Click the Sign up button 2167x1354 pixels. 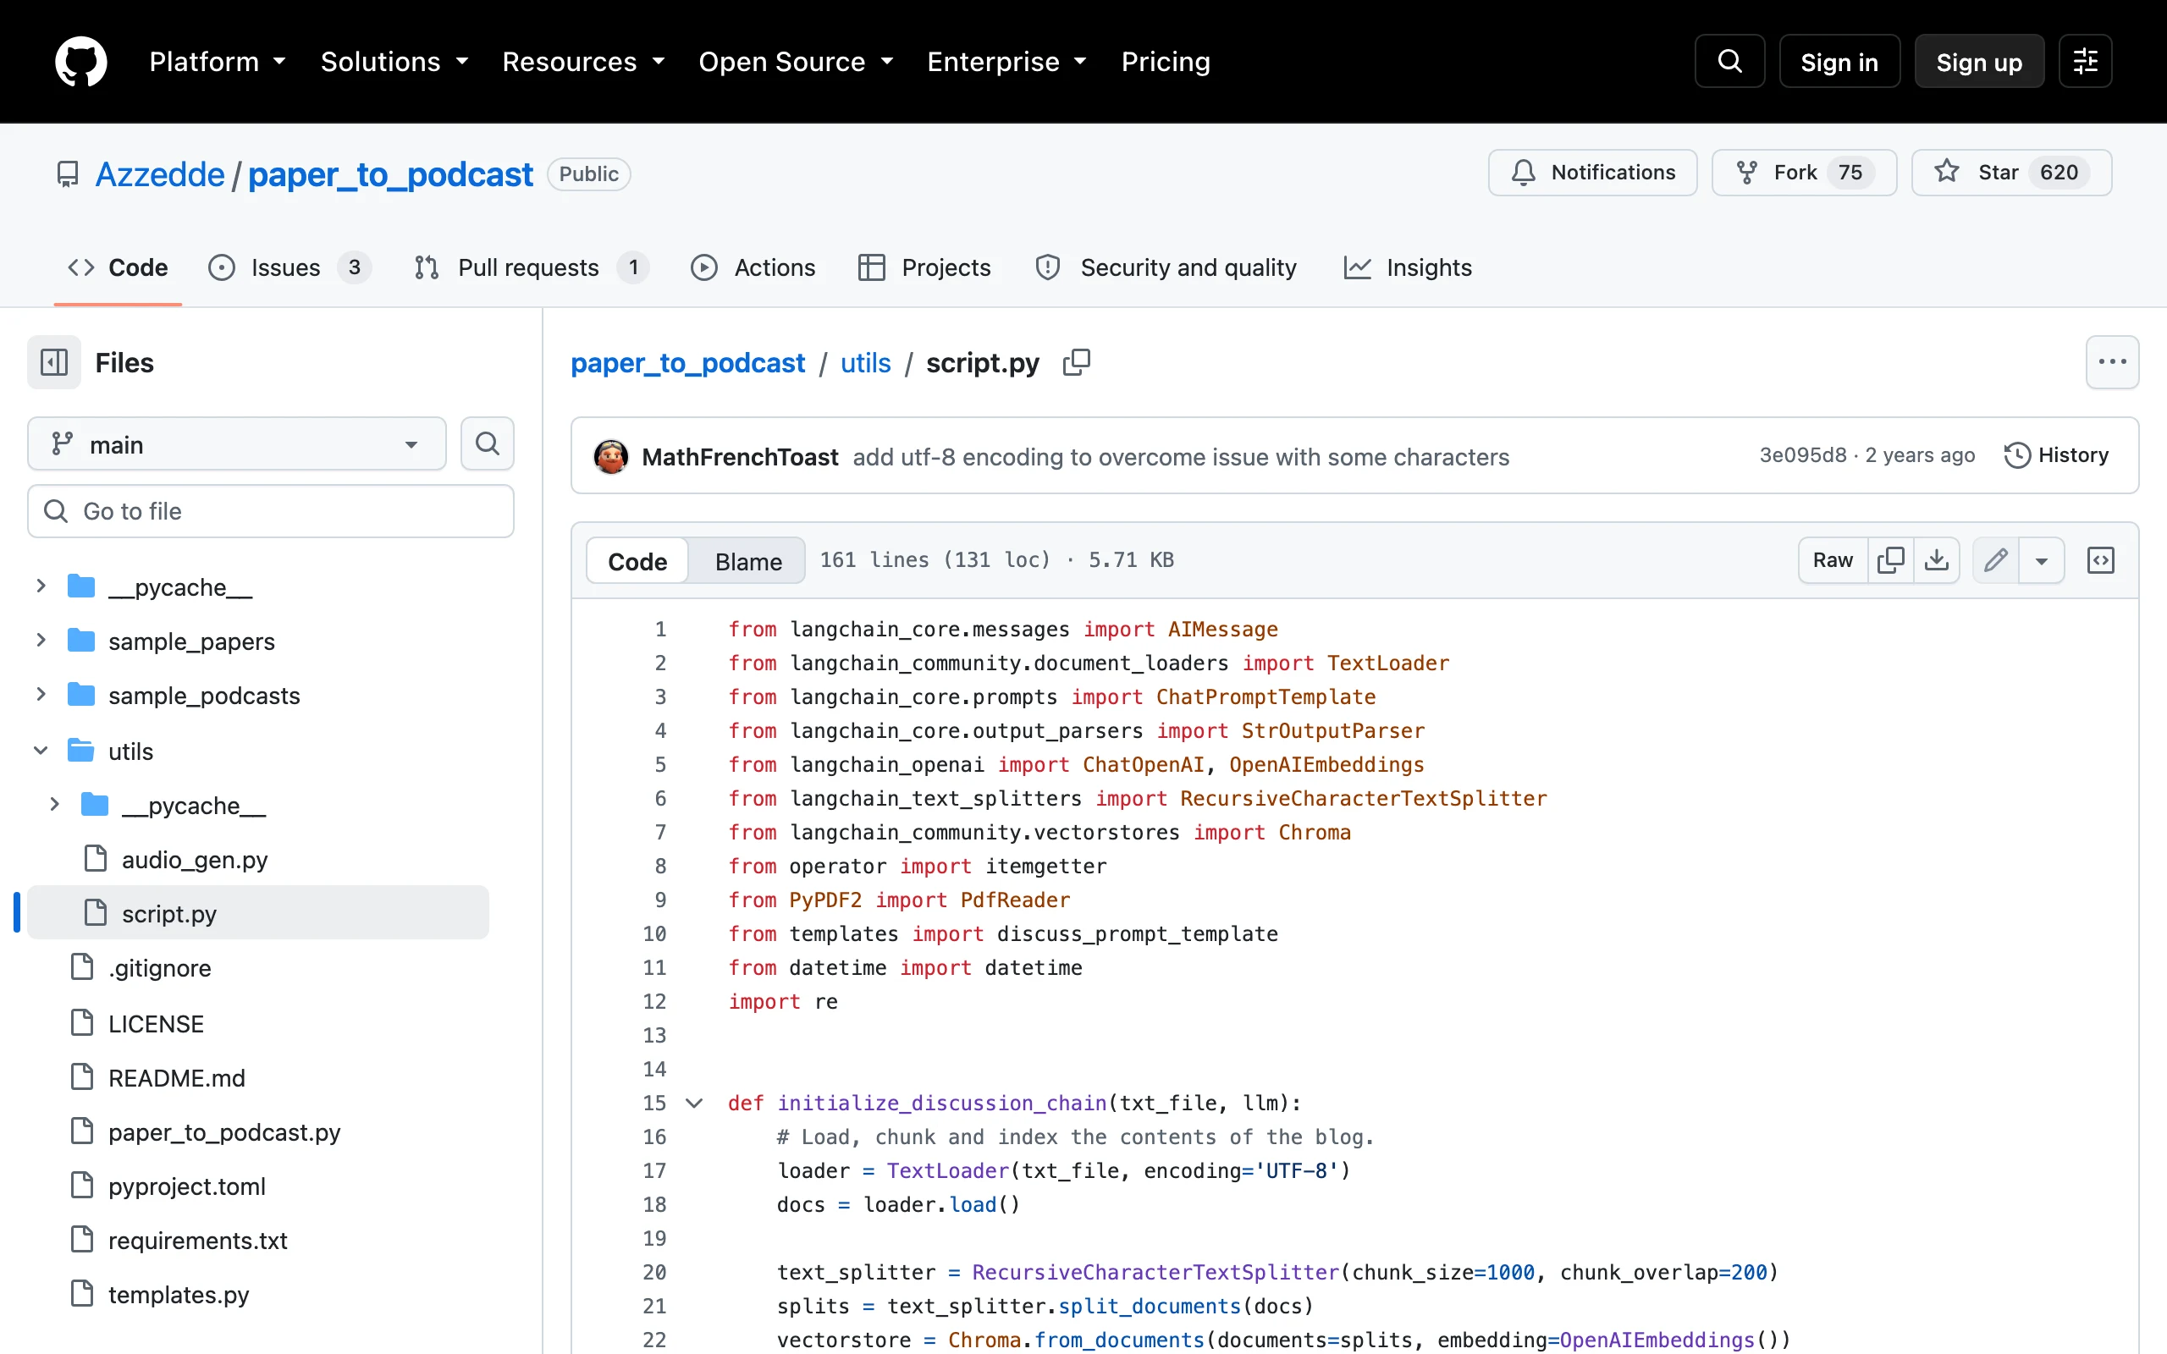coord(1979,62)
